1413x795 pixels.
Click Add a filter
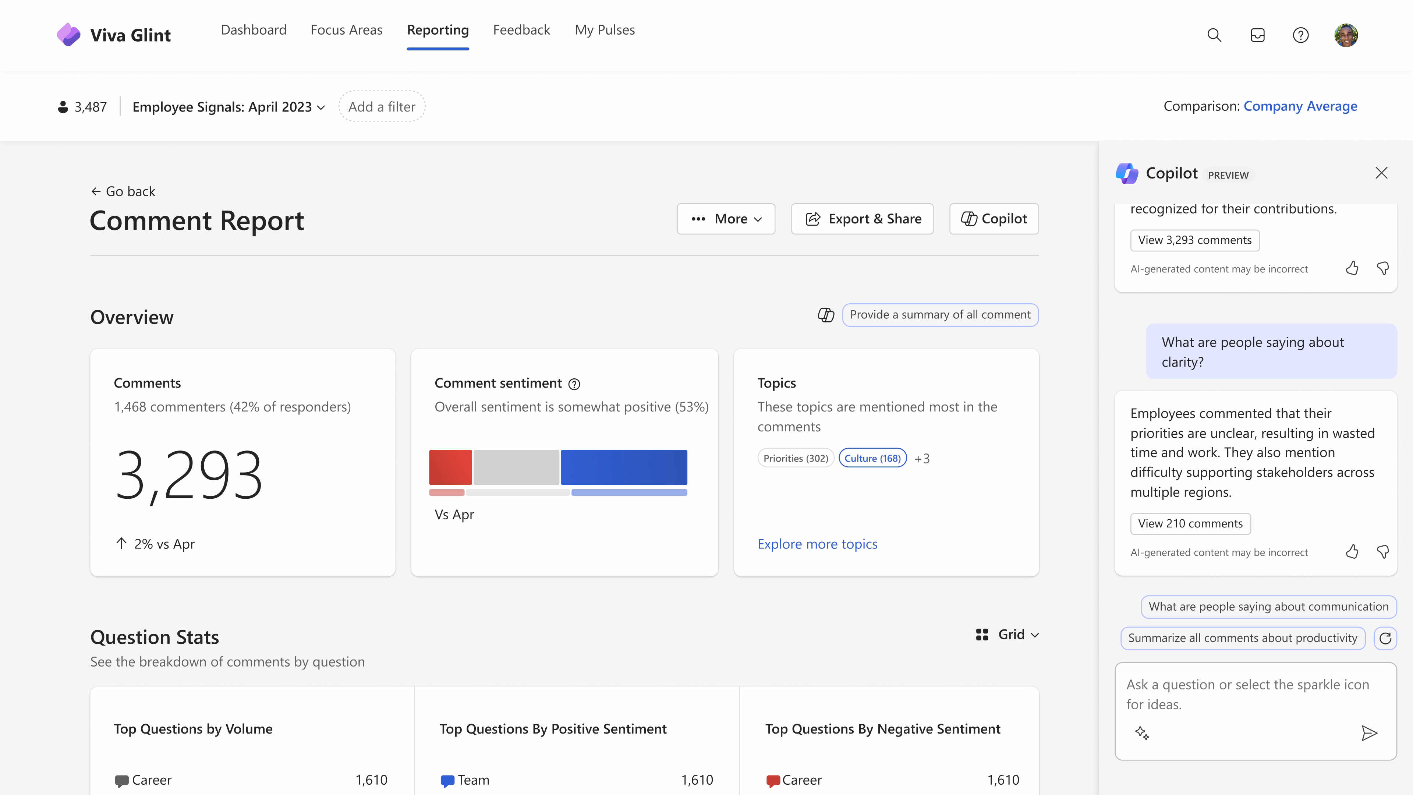tap(382, 106)
